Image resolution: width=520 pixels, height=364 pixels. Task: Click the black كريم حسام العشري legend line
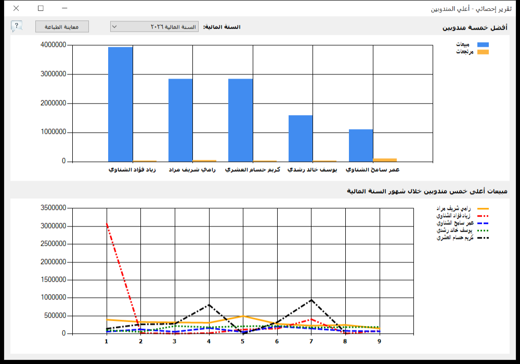[x=483, y=238]
